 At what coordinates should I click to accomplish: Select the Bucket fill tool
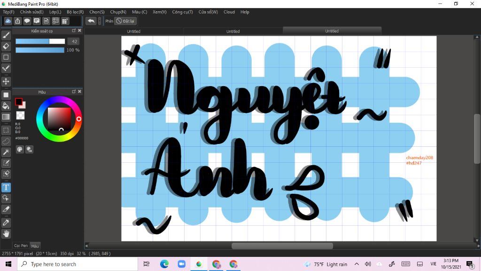pos(6,106)
